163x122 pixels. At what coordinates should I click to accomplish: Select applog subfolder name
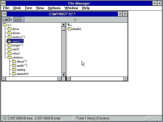click(21, 70)
